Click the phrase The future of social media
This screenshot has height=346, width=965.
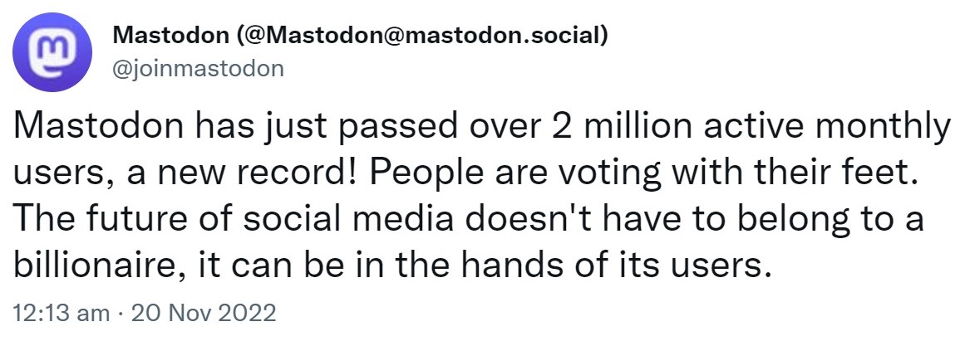(x=234, y=219)
